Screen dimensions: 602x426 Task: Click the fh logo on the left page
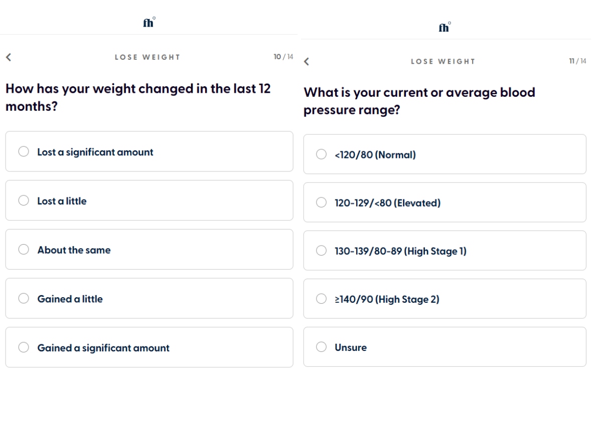pyautogui.click(x=148, y=23)
